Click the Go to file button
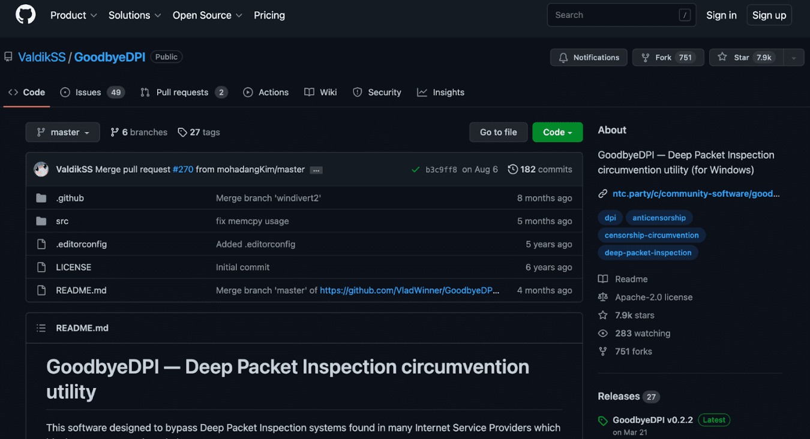810x439 pixels. click(498, 132)
